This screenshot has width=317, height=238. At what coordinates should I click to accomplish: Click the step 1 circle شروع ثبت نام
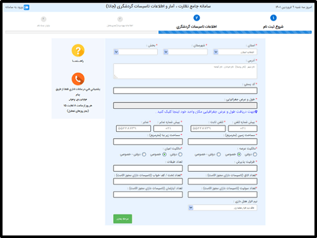[273, 18]
